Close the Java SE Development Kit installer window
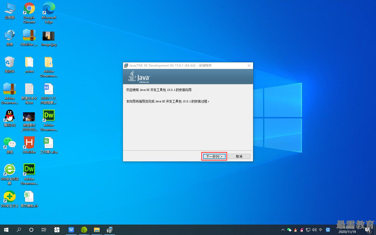The height and width of the screenshot is (235, 376). pos(249,66)
